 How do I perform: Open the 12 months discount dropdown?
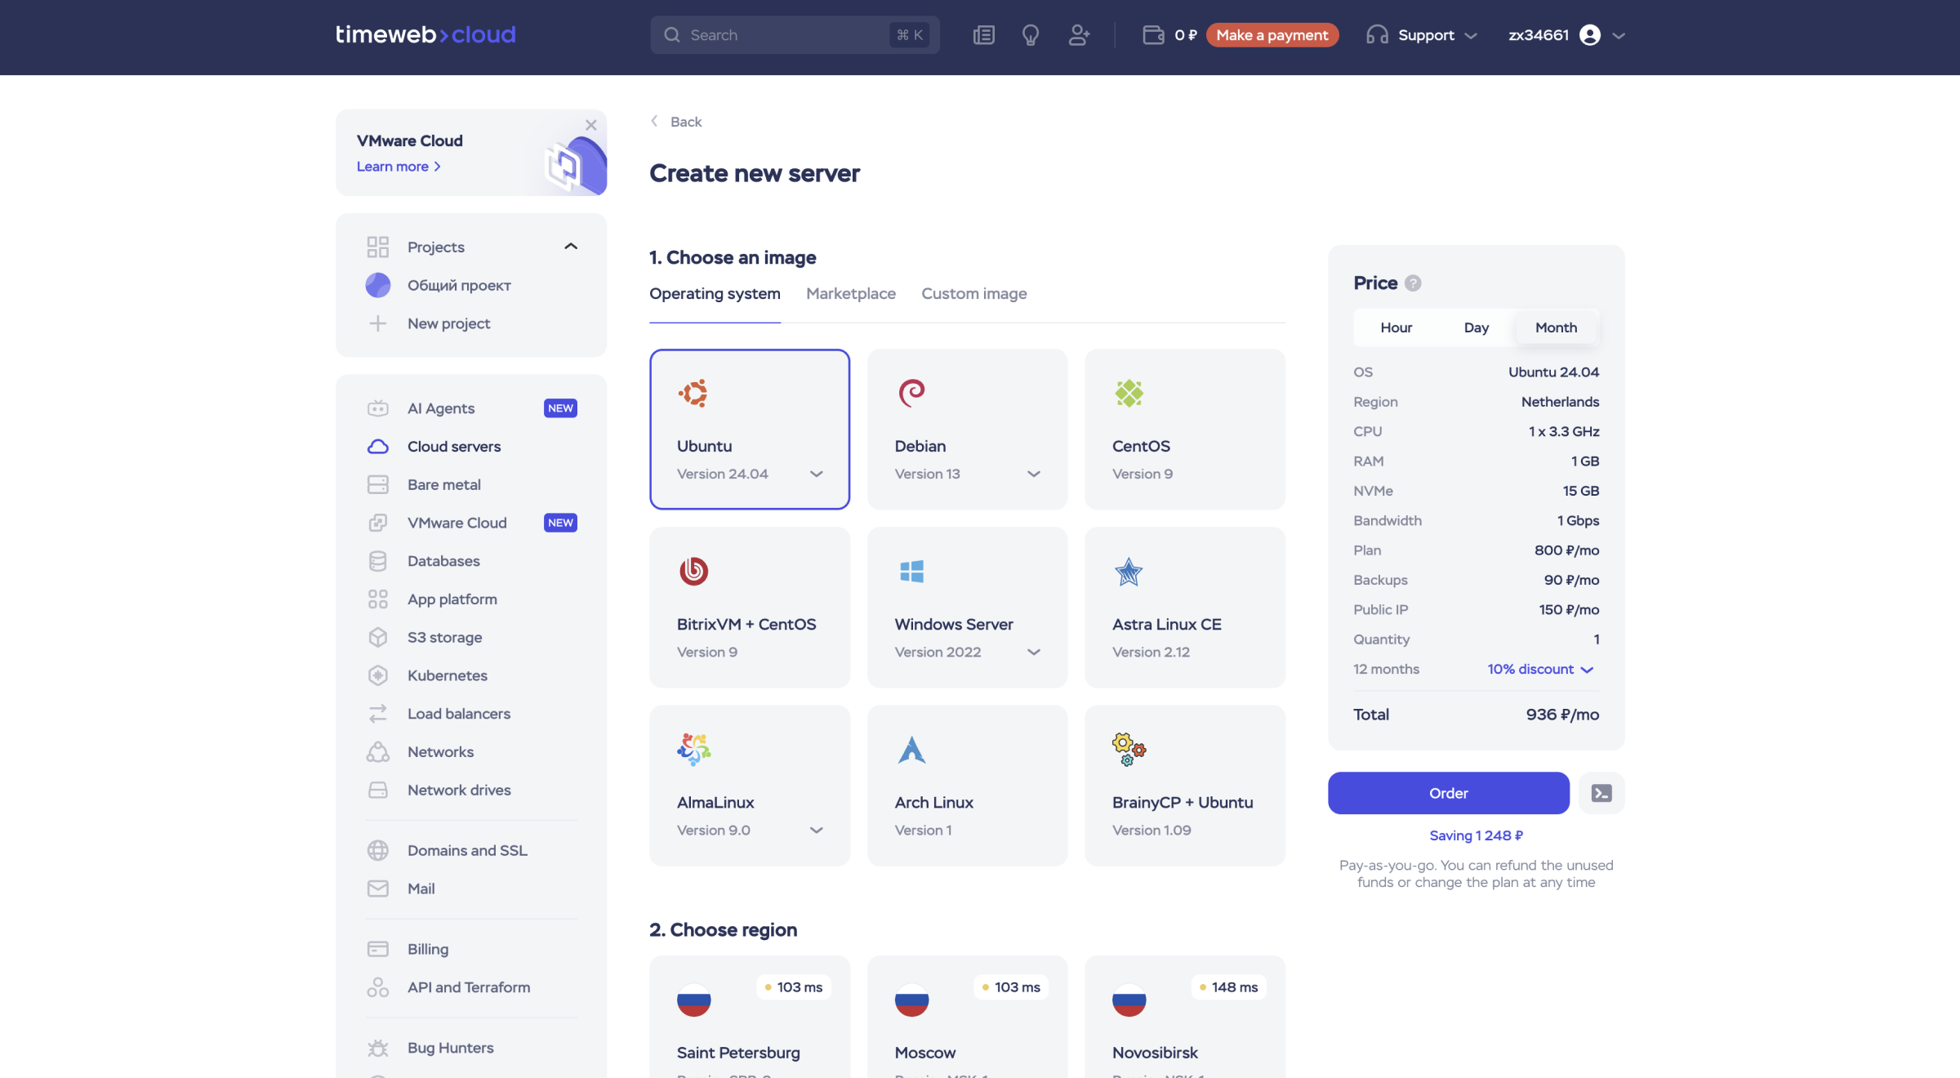click(x=1539, y=669)
